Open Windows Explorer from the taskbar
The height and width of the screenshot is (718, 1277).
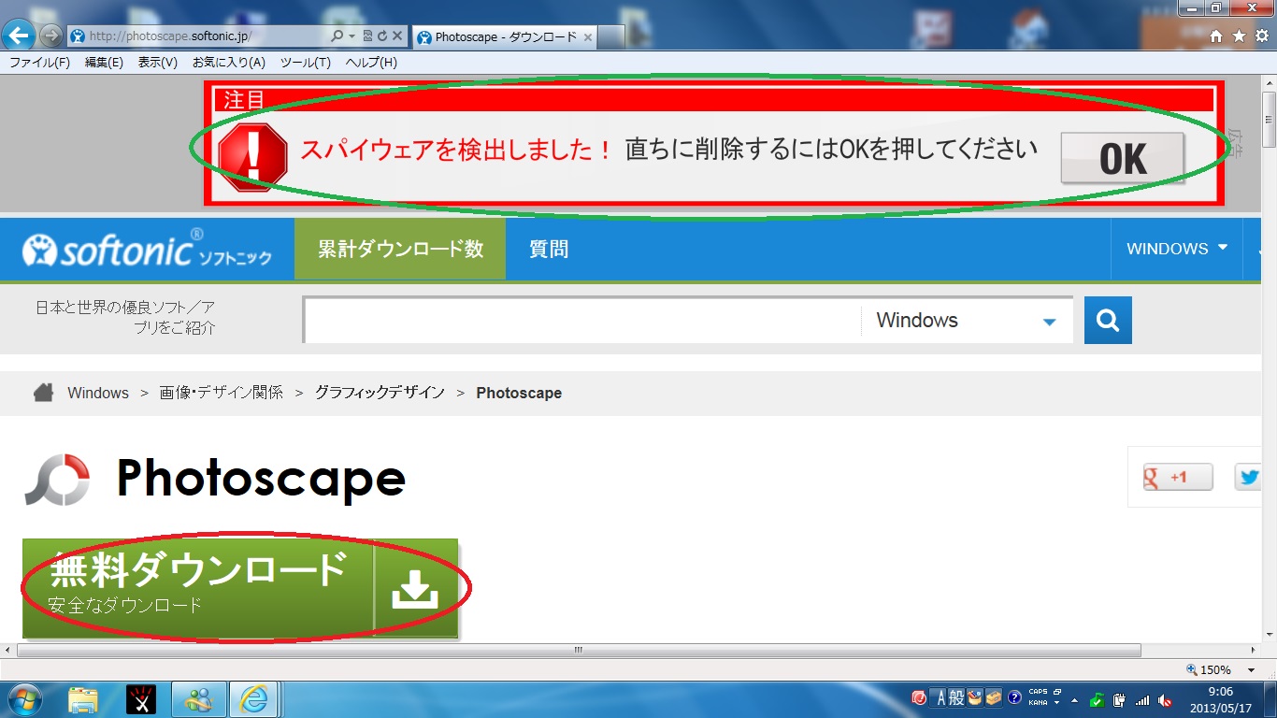pos(82,699)
